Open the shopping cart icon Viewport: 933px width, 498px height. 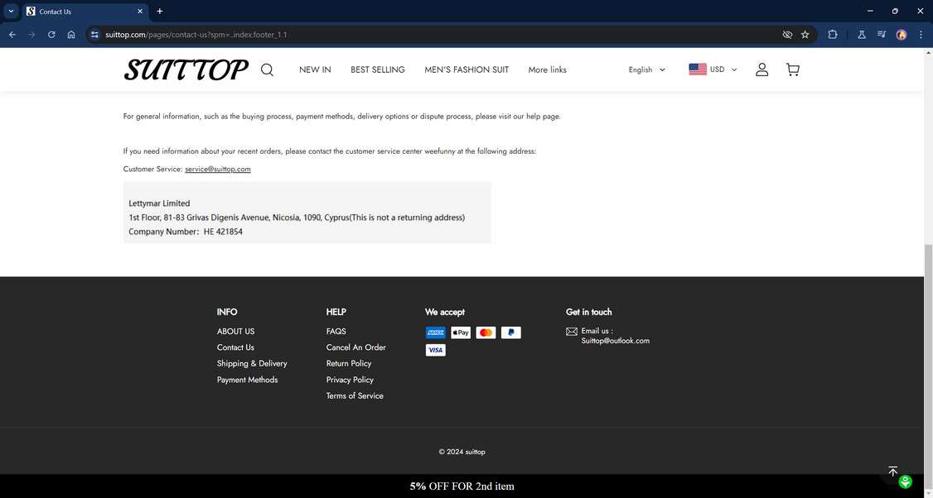coord(793,69)
